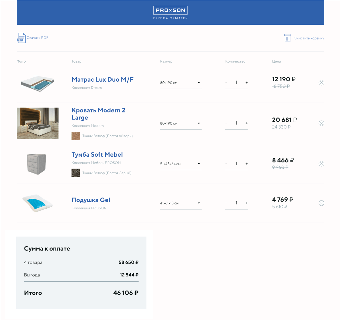The height and width of the screenshot is (321, 341).
Task: Click the Товар column header
Action: (76, 61)
